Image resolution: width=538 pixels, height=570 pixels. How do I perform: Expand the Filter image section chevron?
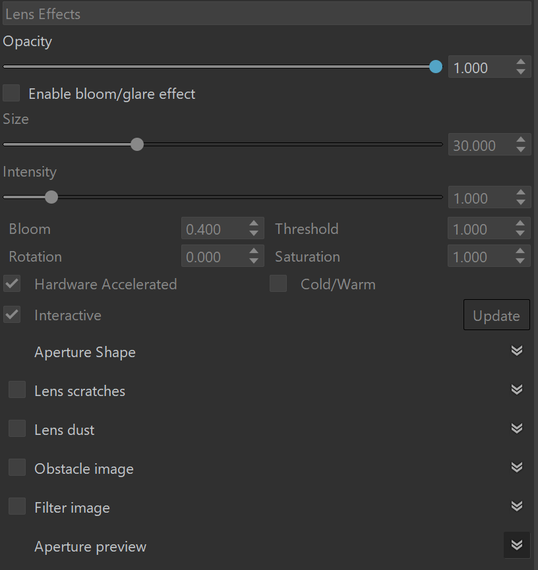coord(516,506)
